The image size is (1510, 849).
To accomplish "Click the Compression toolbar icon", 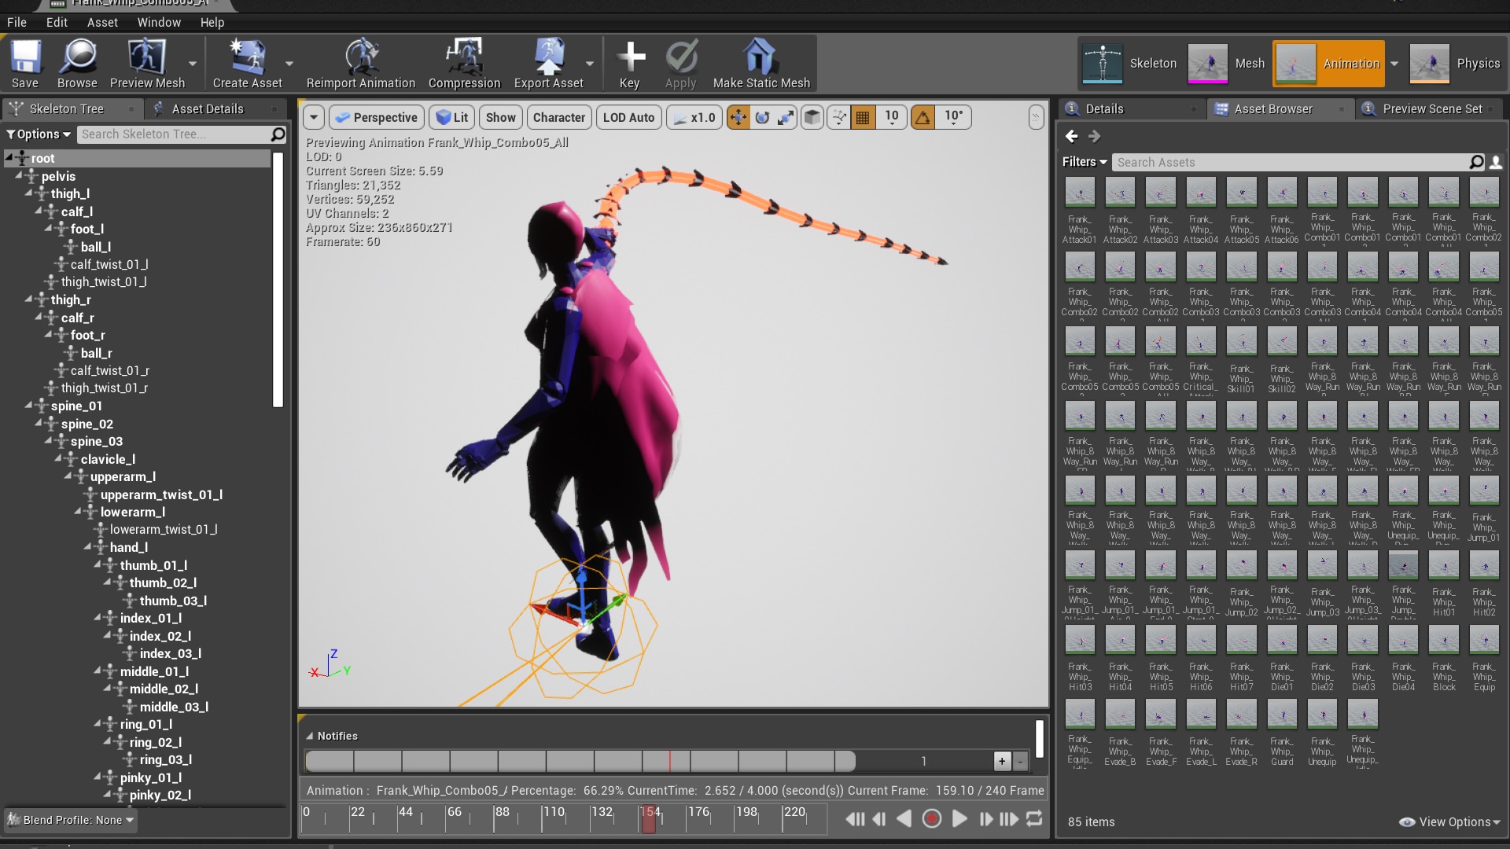I will 464,58.
